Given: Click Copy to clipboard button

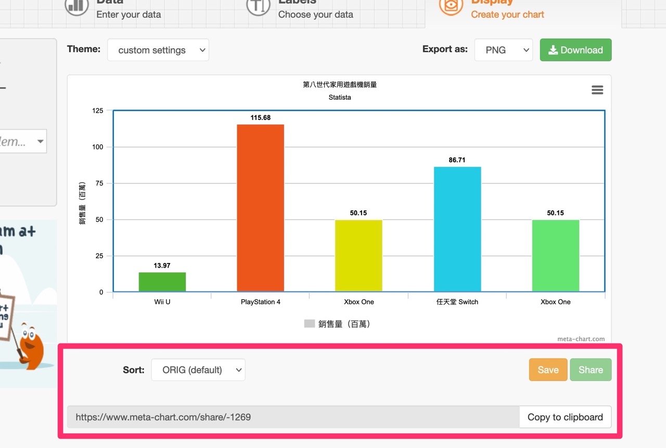Looking at the screenshot, I should tap(565, 417).
